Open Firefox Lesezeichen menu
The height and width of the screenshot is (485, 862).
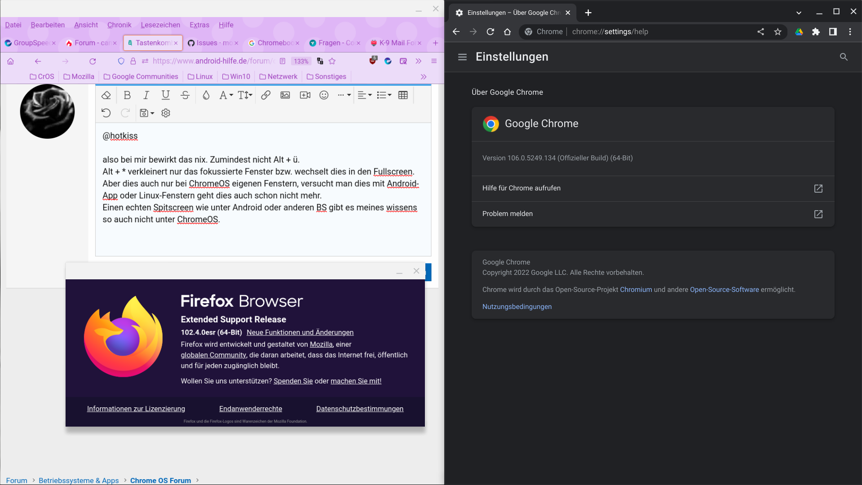[160, 25]
